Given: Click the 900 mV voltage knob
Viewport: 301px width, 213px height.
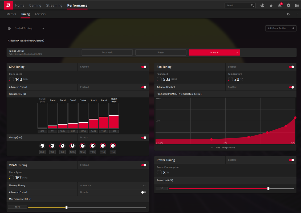Looking at the screenshot, I should point(52,146).
